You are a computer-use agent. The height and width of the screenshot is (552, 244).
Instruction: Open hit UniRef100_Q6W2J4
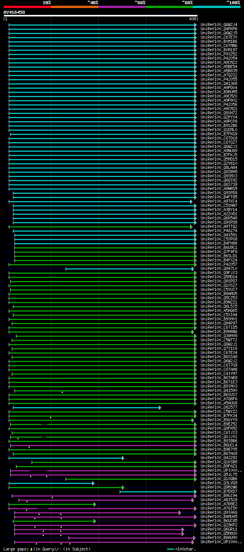219,25
